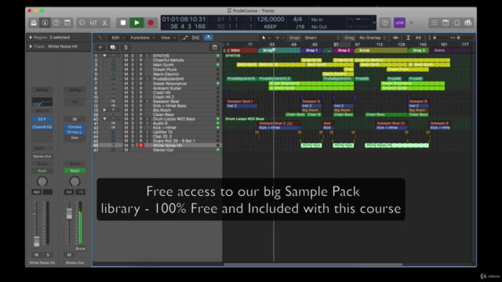502x282 pixels.
Task: Open List Editors icon
Action: pos(434,23)
